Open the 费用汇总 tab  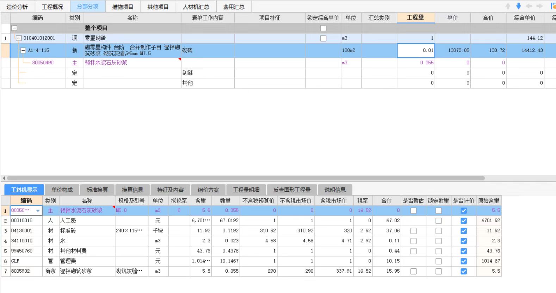pos(234,7)
